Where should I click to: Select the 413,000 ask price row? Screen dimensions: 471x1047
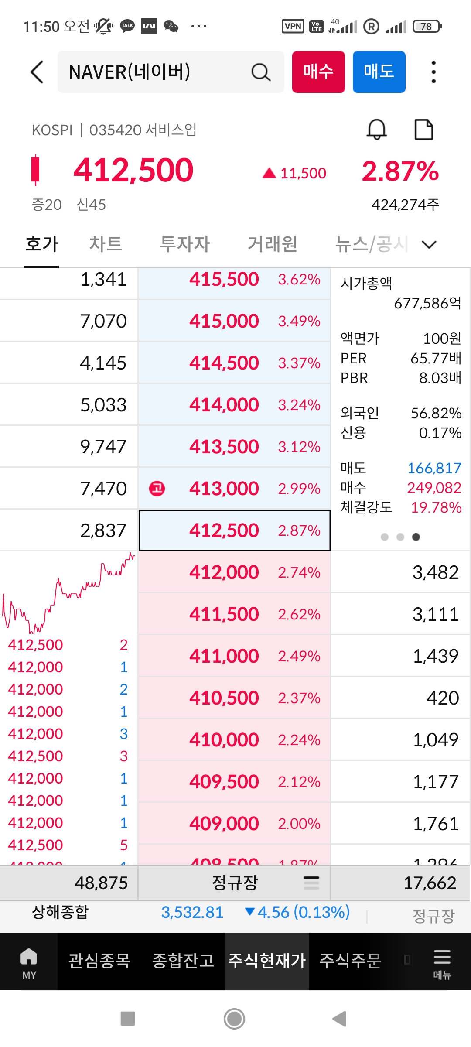pyautogui.click(x=234, y=489)
